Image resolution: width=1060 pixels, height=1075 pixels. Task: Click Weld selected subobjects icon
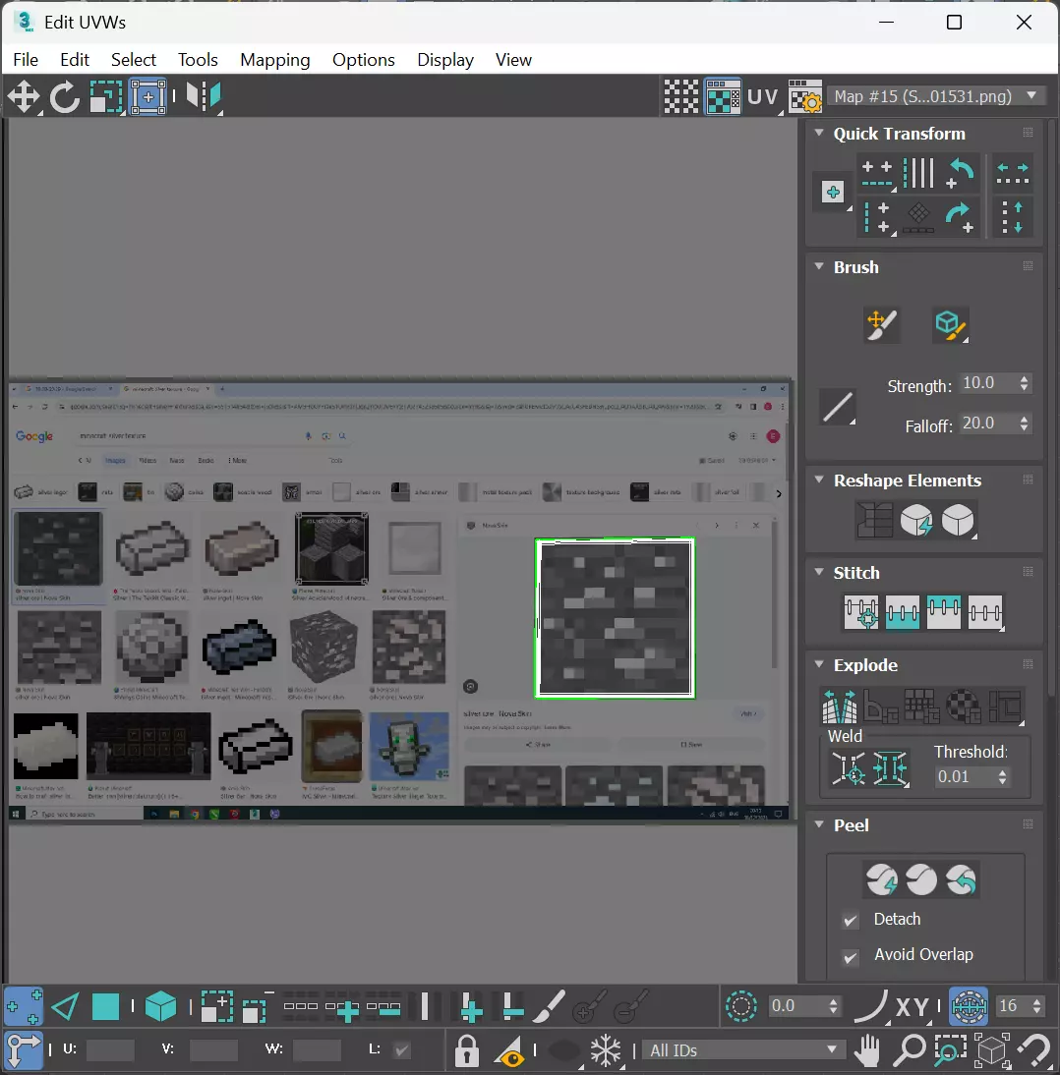tap(890, 768)
